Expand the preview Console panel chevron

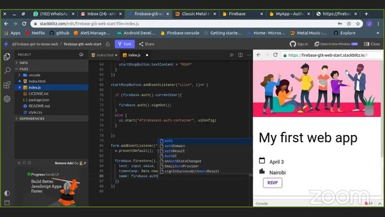(x=380, y=204)
